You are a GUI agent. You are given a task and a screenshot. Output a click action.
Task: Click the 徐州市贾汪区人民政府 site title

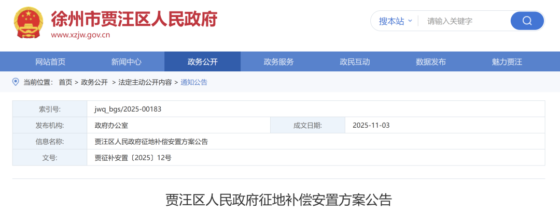pyautogui.click(x=134, y=19)
